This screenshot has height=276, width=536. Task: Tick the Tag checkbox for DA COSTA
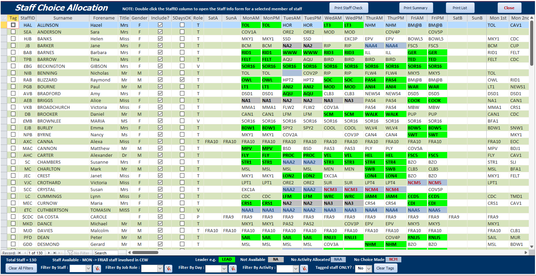[x=13, y=217]
